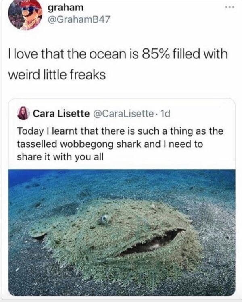Open the quoted tweet text about the wobbegong

pos(120,144)
